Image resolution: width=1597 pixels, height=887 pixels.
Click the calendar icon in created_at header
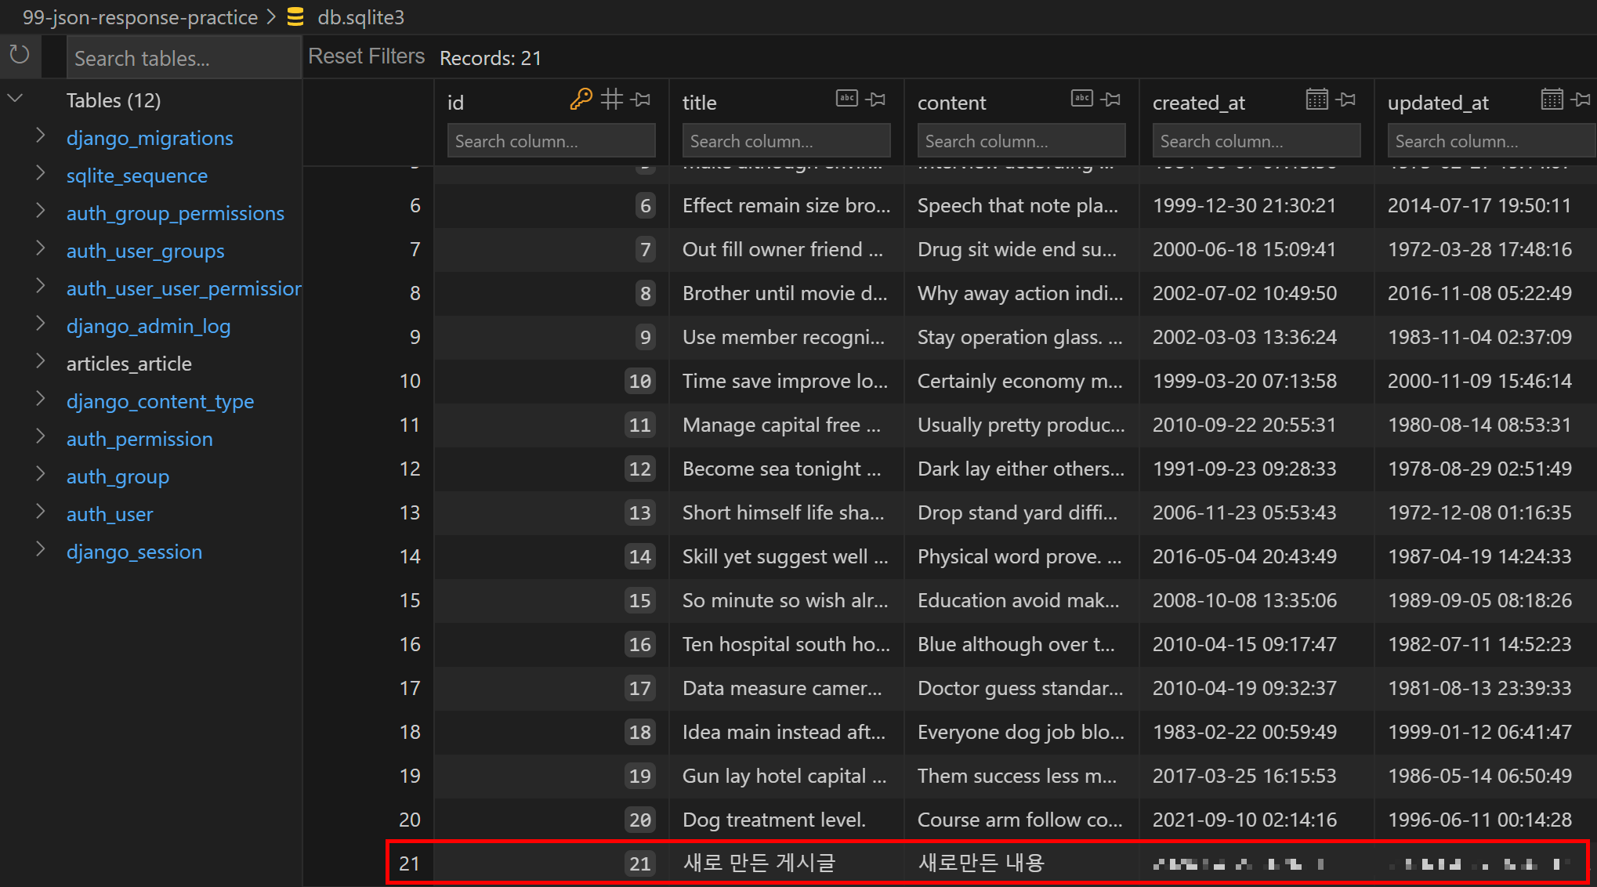[x=1316, y=100]
